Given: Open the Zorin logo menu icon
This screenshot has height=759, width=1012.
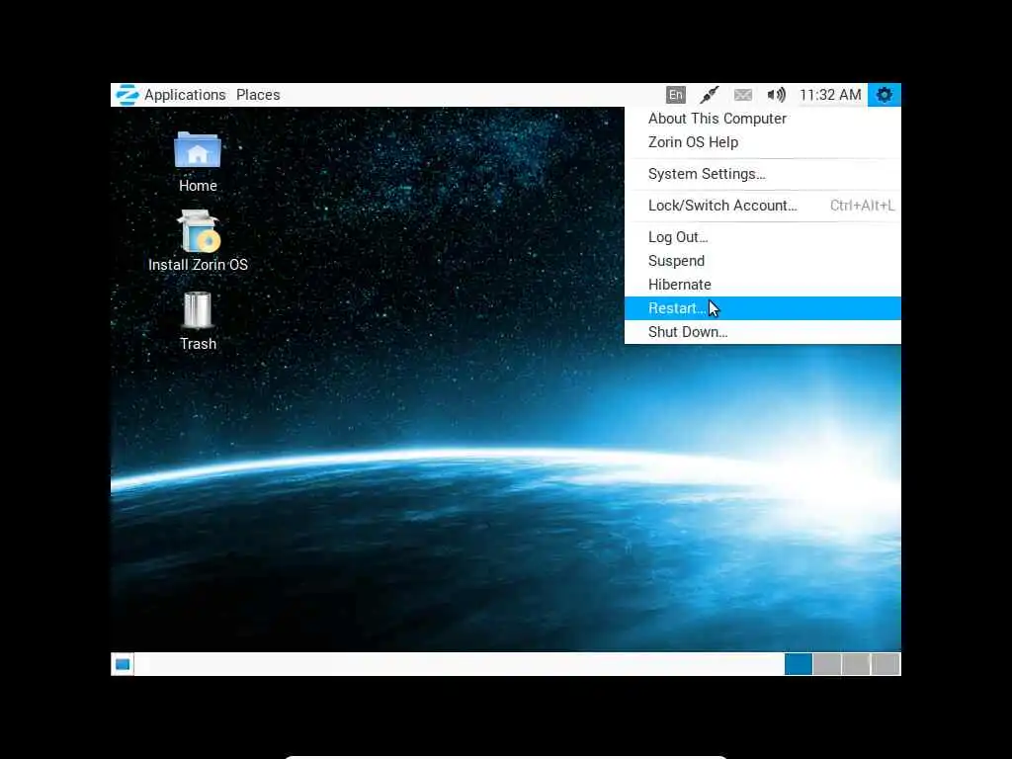Looking at the screenshot, I should tap(127, 95).
